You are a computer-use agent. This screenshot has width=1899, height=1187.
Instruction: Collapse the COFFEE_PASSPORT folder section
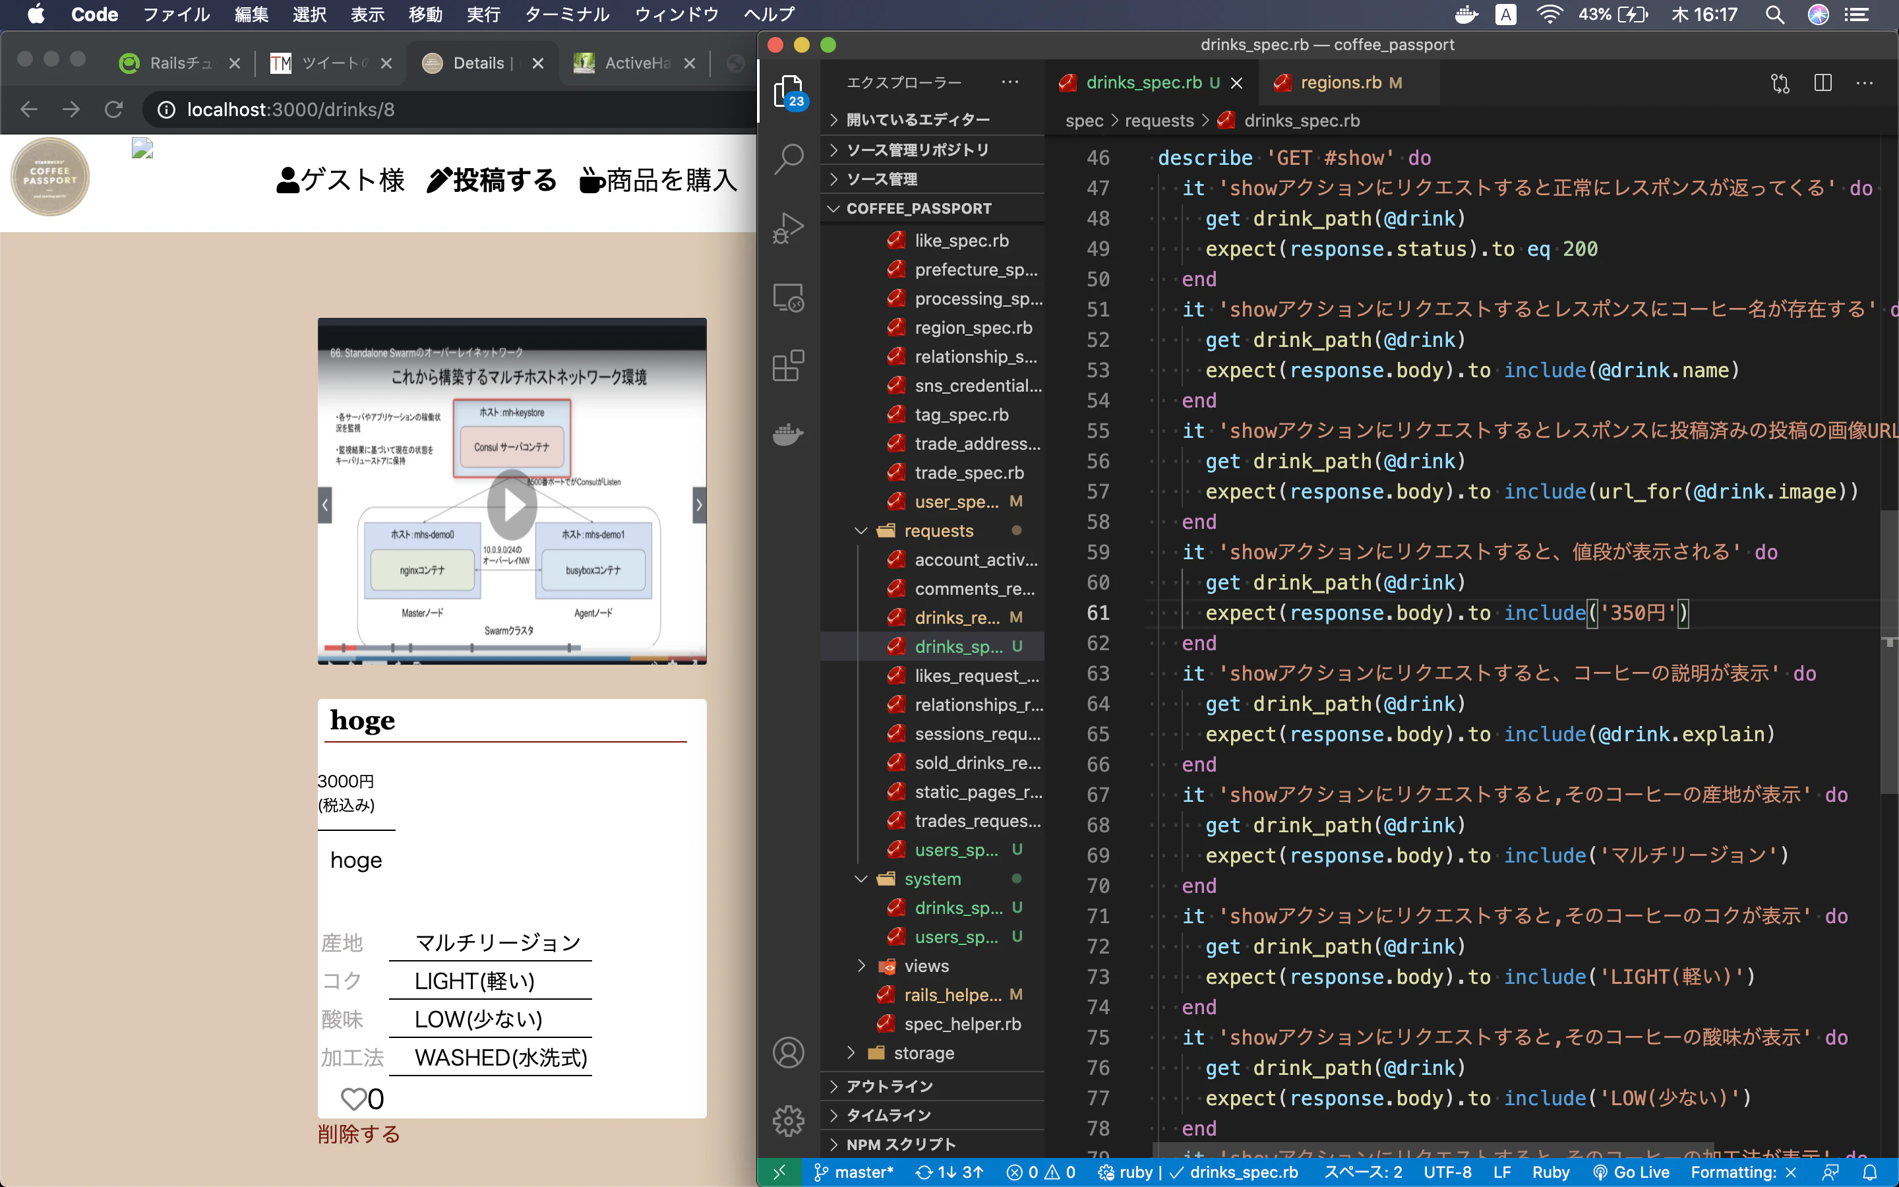[x=932, y=209]
